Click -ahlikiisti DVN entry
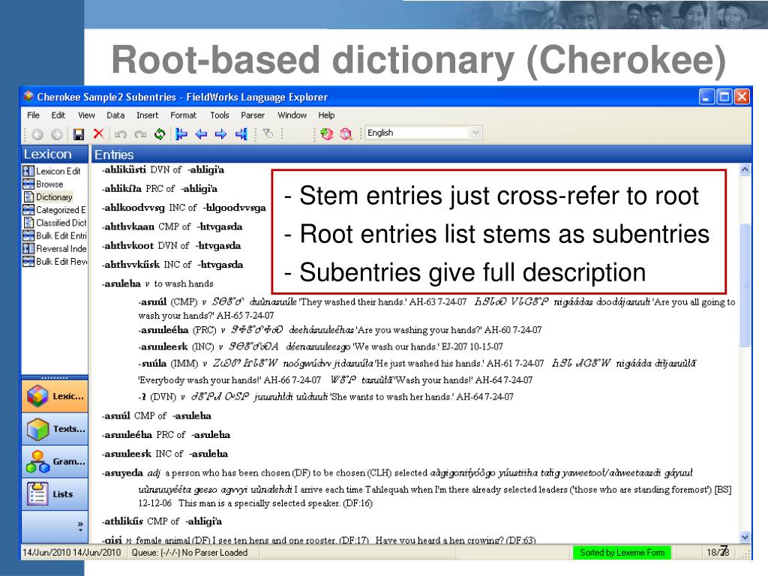768x576 pixels. (x=163, y=169)
